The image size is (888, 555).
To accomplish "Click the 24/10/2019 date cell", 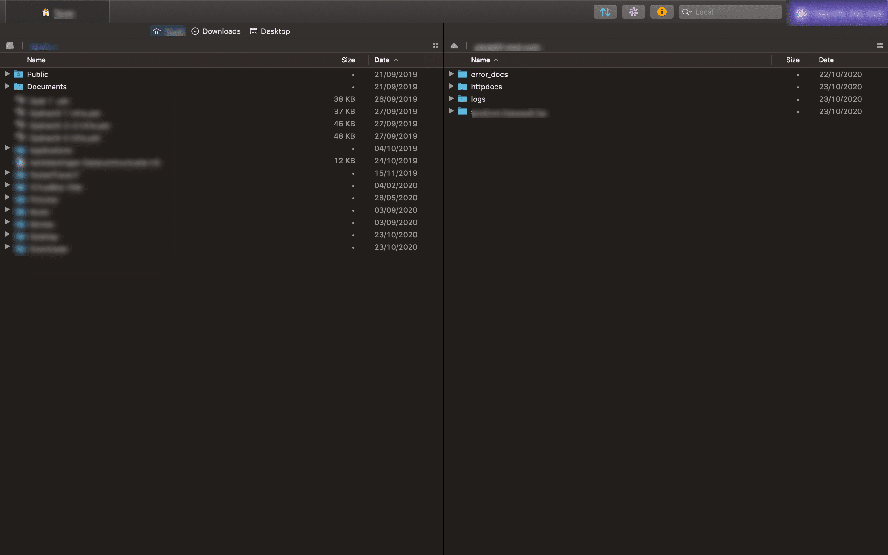I will coord(396,161).
